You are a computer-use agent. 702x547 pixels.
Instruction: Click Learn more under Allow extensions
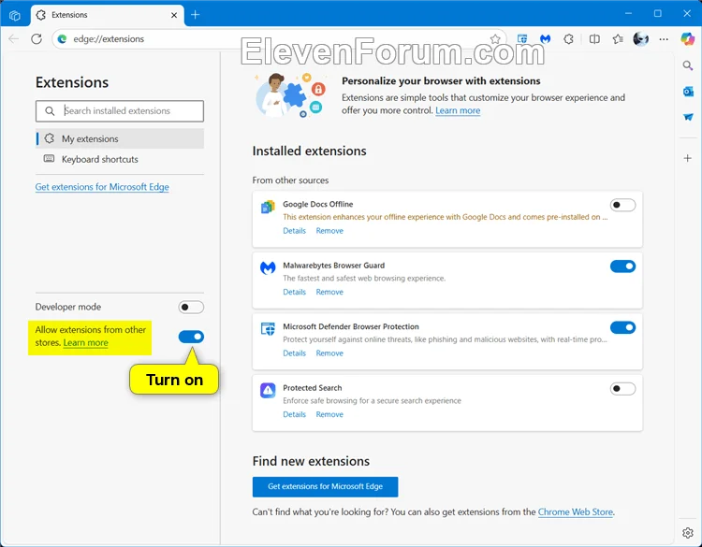(x=85, y=342)
